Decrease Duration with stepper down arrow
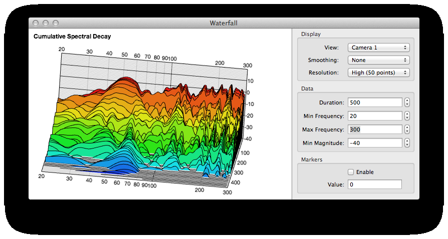The height and width of the screenshot is (239, 448). point(407,105)
